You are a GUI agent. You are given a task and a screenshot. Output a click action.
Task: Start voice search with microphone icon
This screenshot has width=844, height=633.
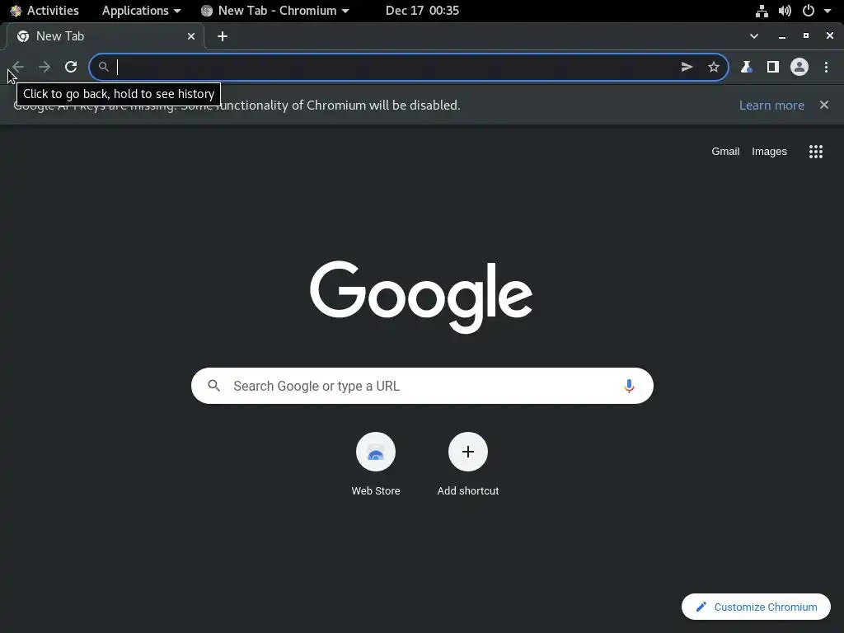coord(629,386)
